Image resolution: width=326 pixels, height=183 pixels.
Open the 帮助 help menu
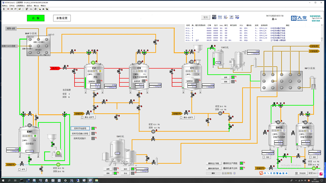pos(43,6)
